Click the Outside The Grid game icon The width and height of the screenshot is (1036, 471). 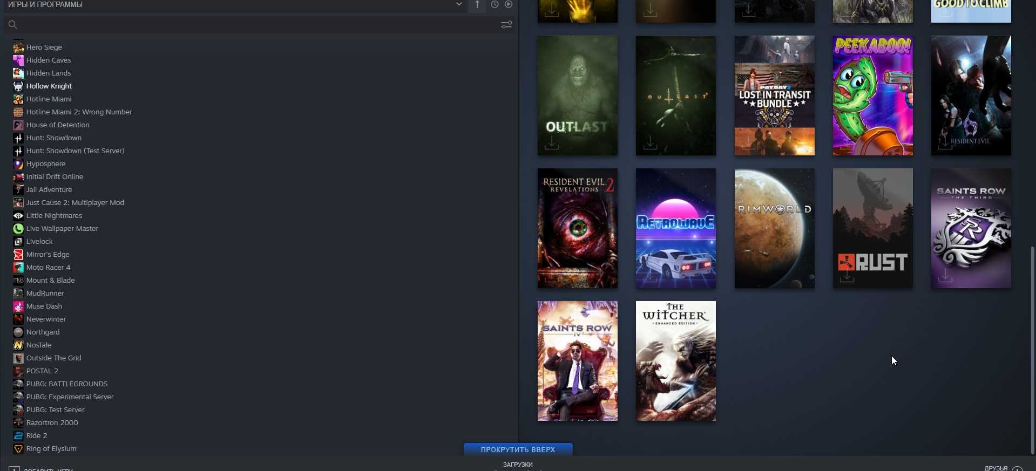tap(18, 358)
